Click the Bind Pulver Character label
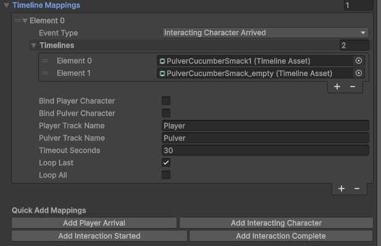The image size is (381, 246). 77,113
